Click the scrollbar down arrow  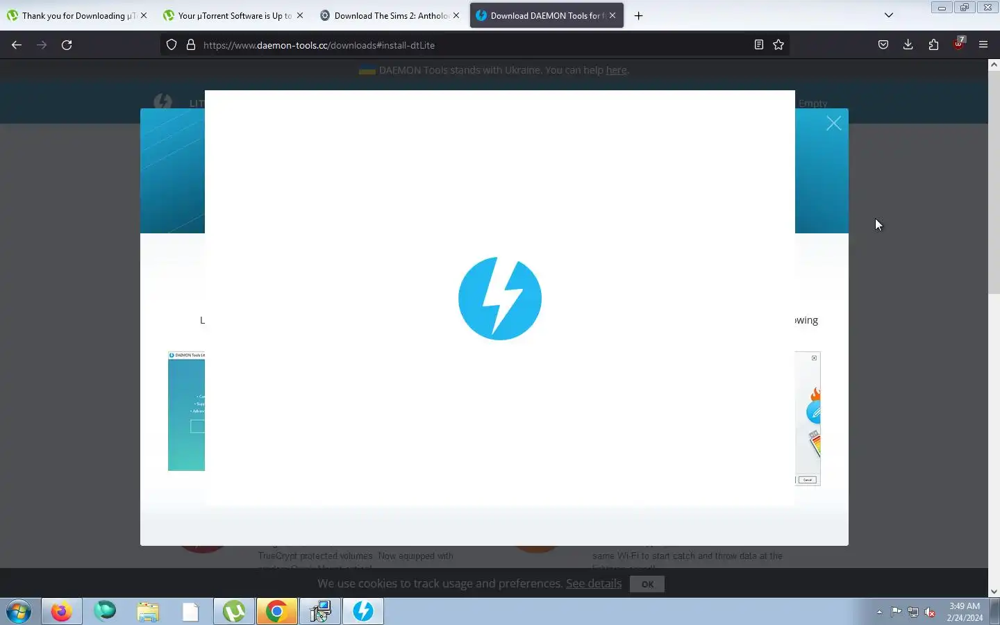(994, 592)
